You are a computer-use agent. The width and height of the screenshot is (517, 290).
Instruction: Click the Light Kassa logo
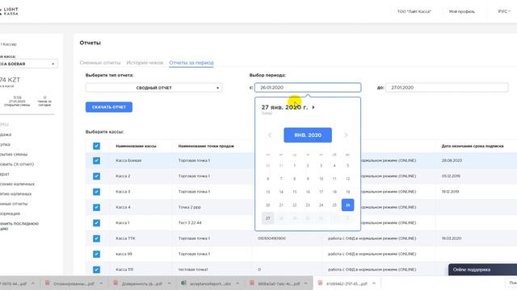coord(9,11)
